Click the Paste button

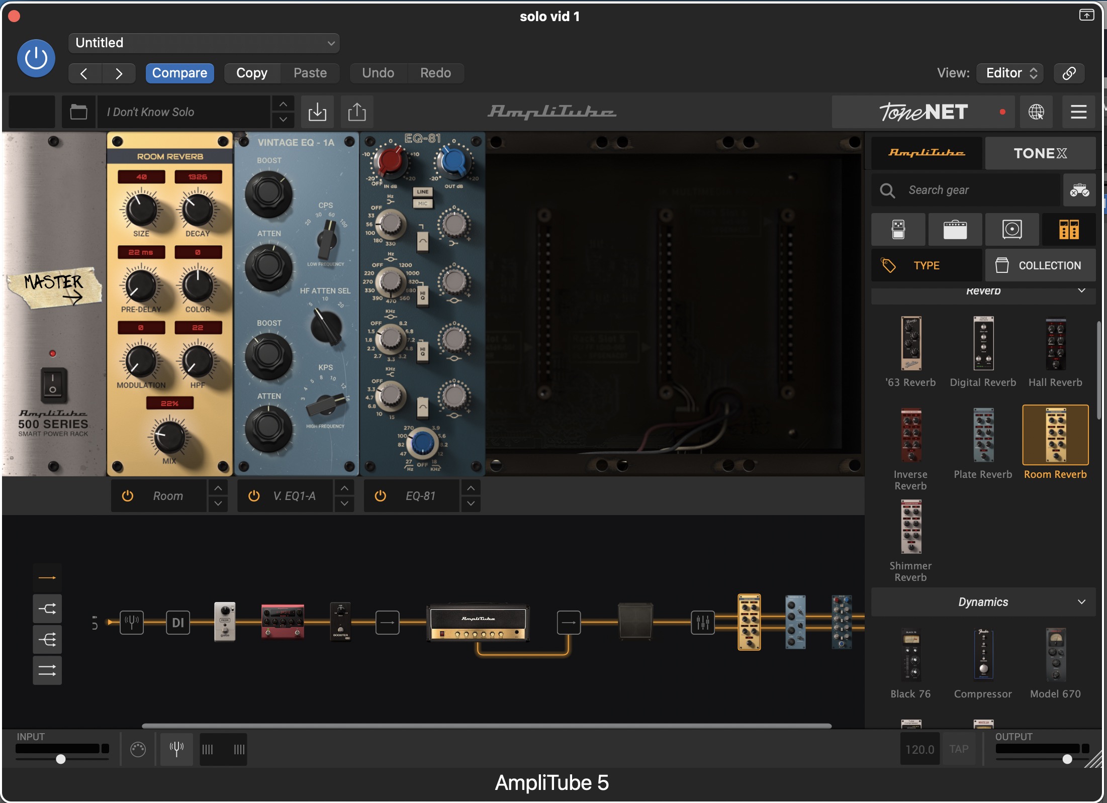(310, 73)
